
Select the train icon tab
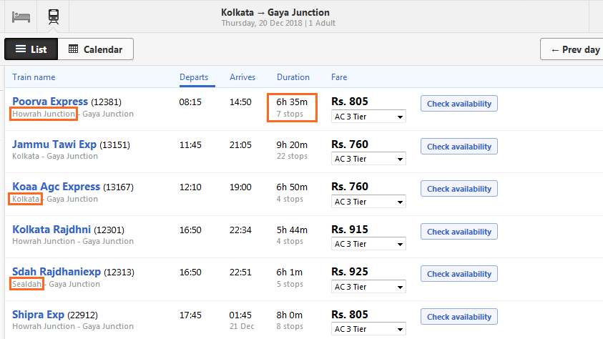pos(54,17)
